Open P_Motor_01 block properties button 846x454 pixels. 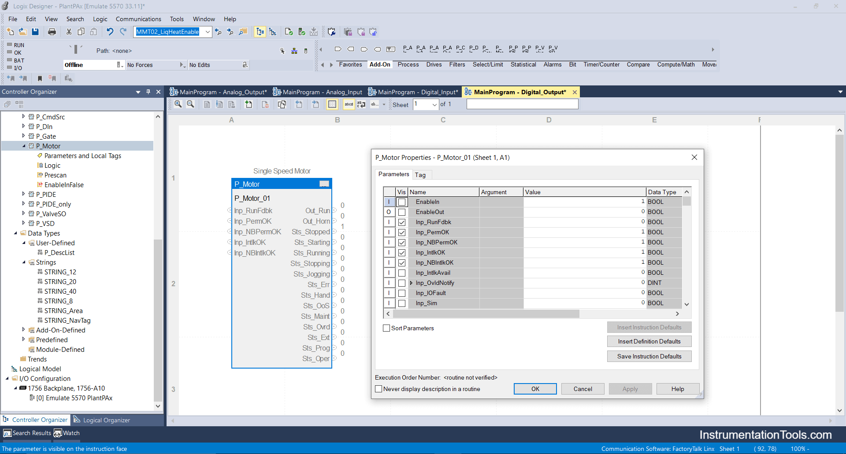[324, 184]
